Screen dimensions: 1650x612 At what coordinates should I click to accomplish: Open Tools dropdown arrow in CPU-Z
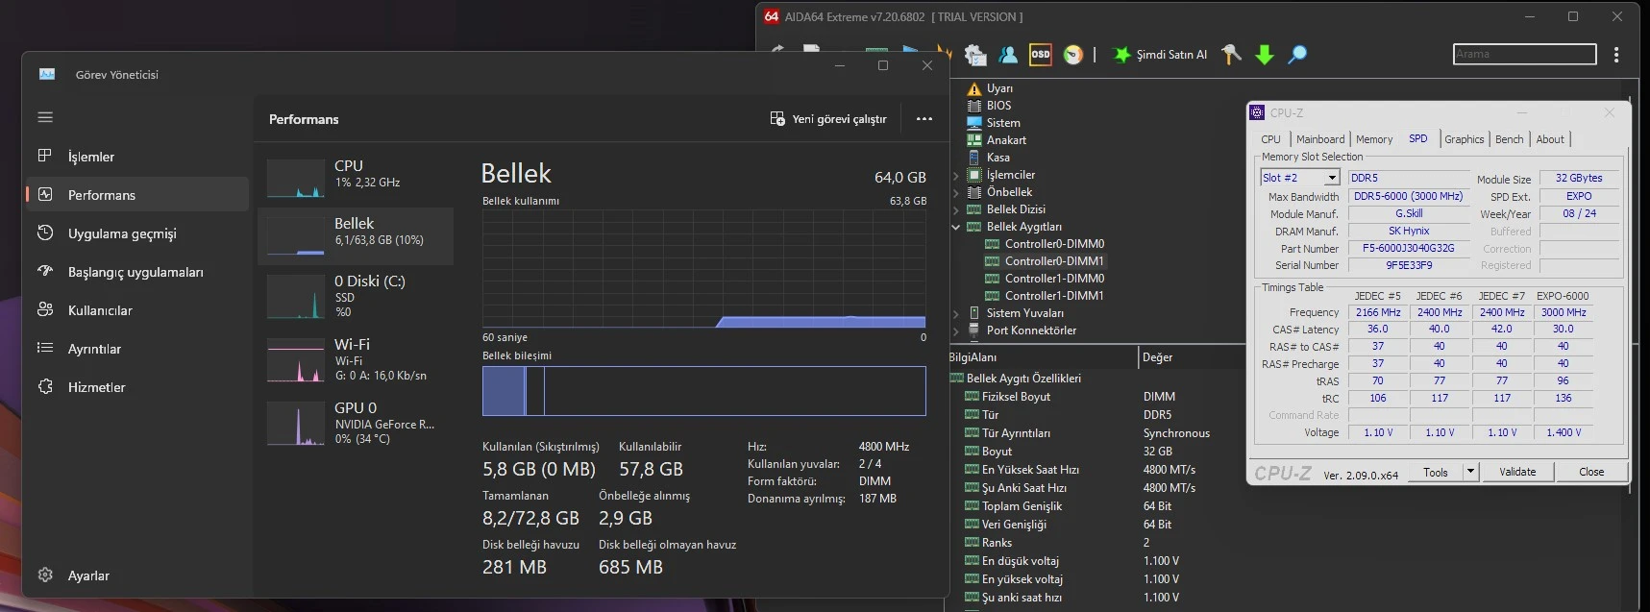(1470, 472)
